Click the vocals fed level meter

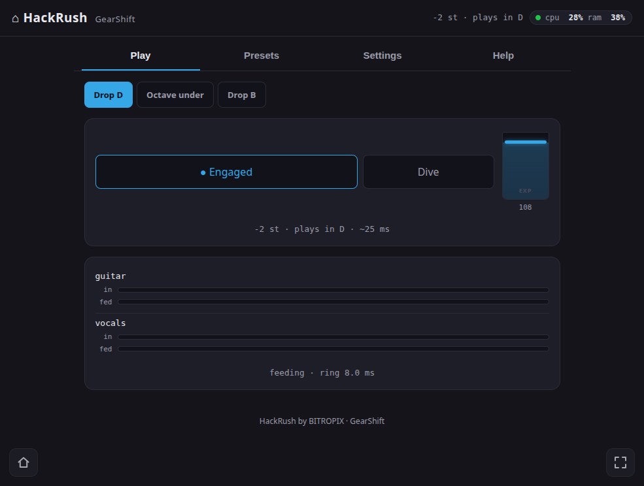click(333, 349)
